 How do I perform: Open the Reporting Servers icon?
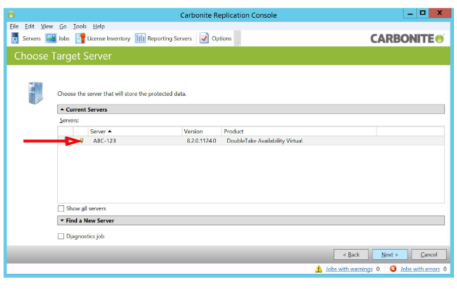click(x=140, y=38)
